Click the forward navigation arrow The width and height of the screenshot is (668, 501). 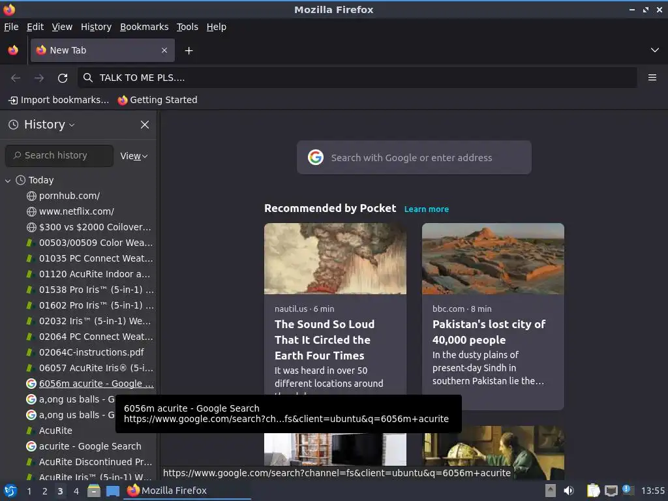click(x=39, y=78)
